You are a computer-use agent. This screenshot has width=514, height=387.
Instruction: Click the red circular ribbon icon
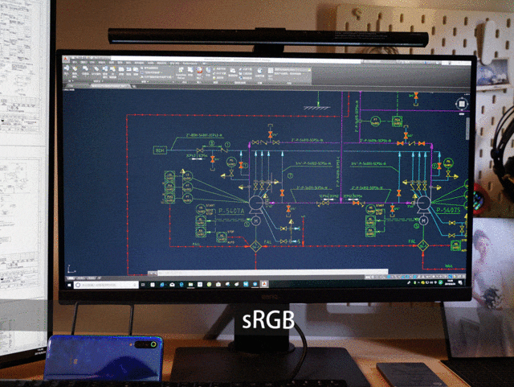click(x=199, y=70)
